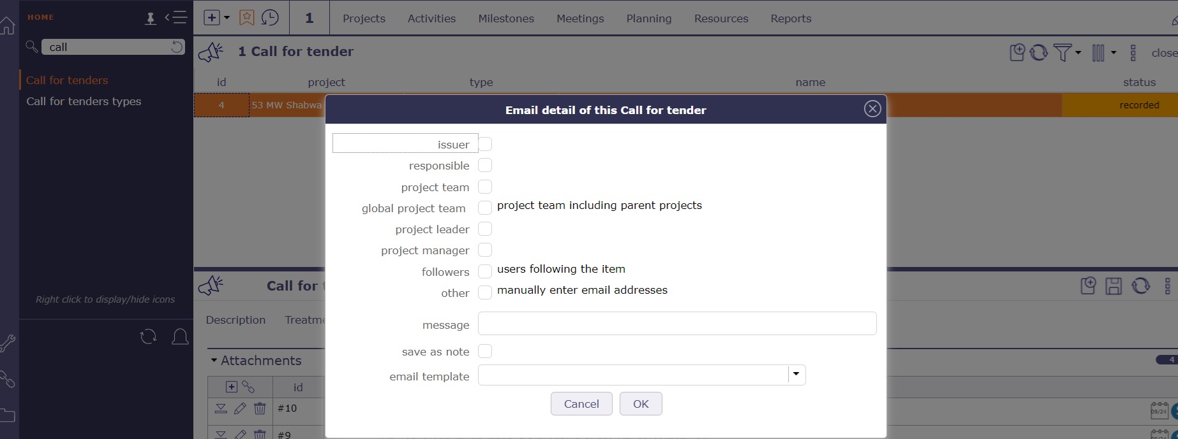Collapse the Attachments section
Screen dimensions: 1178x439
point(214,361)
